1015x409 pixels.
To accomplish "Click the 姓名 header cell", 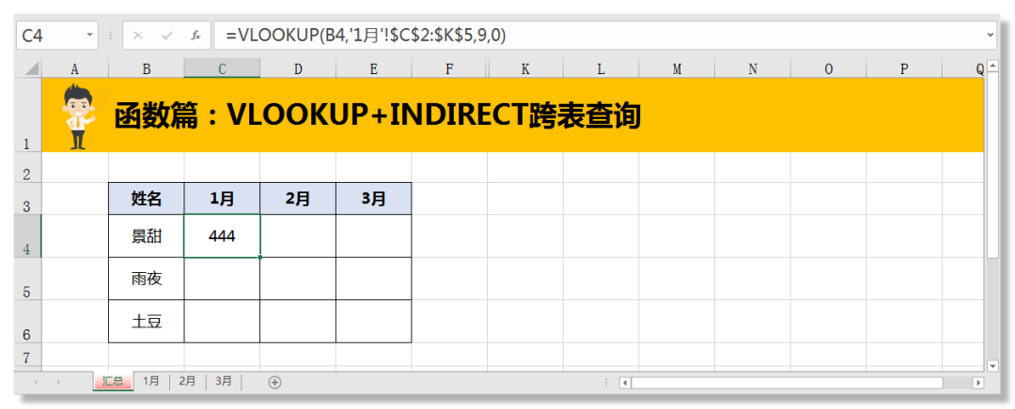I will [147, 198].
